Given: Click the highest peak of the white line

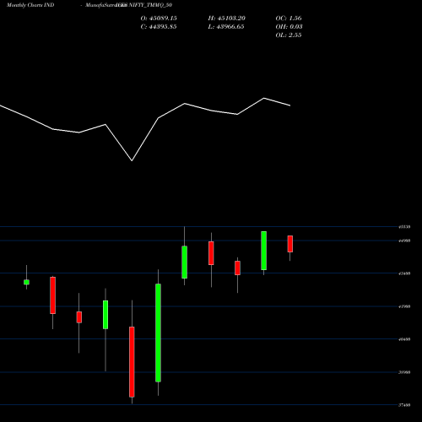Looking at the screenshot, I should pos(264,98).
